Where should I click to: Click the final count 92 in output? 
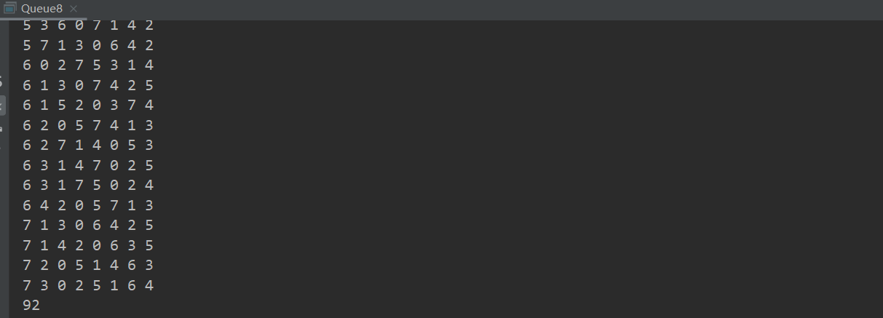[31, 306]
